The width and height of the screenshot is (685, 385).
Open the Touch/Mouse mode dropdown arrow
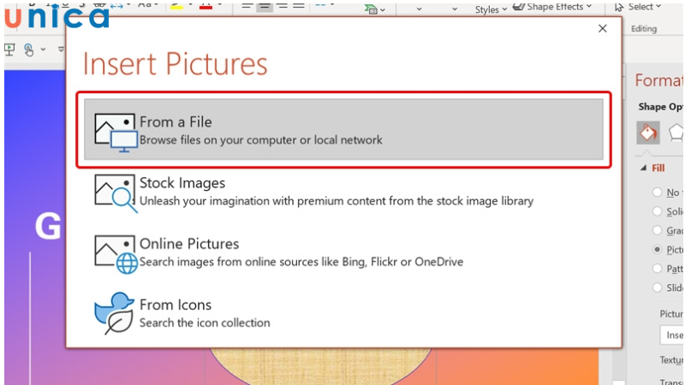44,50
